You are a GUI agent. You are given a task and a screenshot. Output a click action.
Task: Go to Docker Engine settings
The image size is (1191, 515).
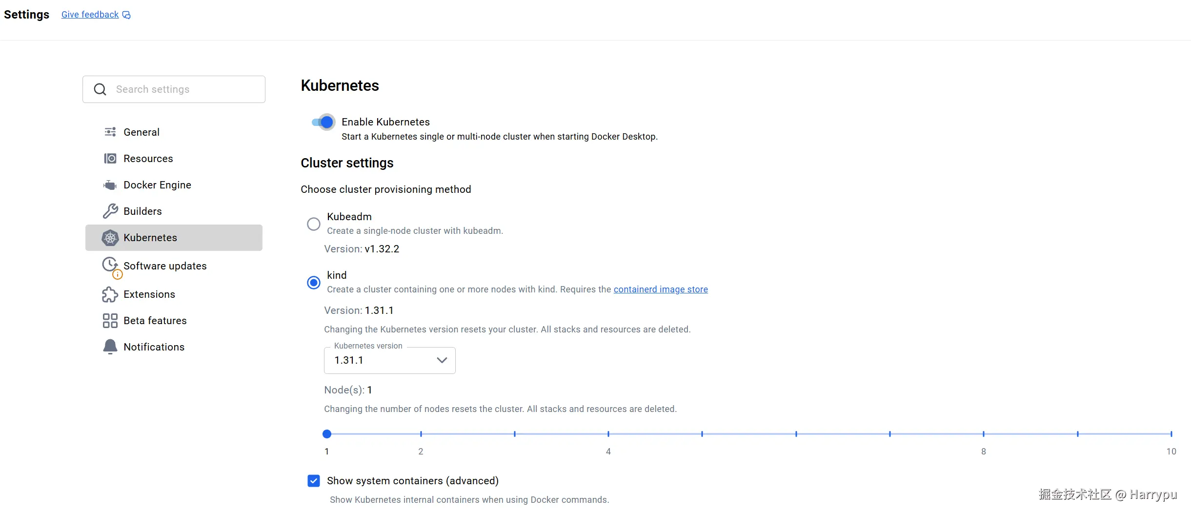157,185
